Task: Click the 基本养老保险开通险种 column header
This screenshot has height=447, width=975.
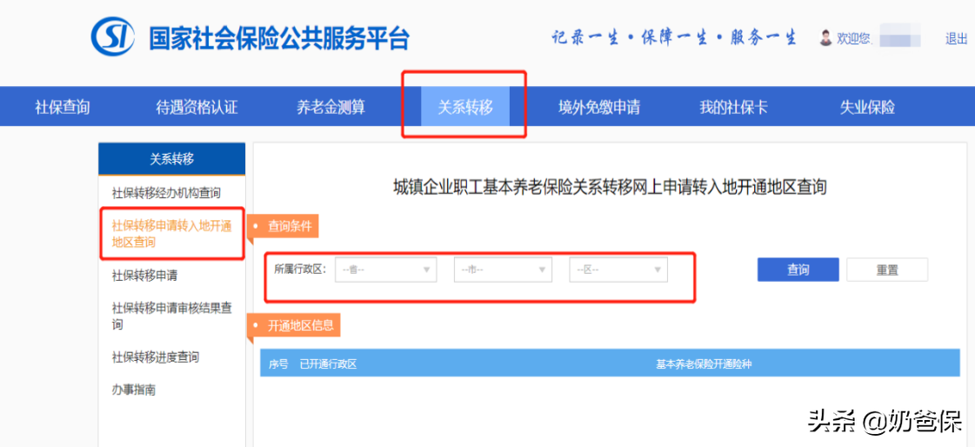Action: tap(704, 364)
